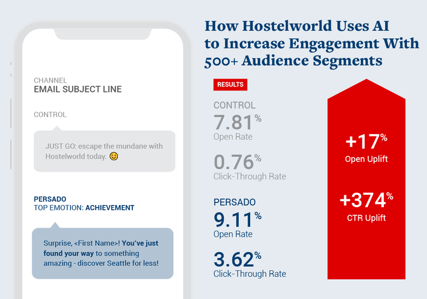
Task: Select the gray control message bubble
Action: (x=104, y=151)
